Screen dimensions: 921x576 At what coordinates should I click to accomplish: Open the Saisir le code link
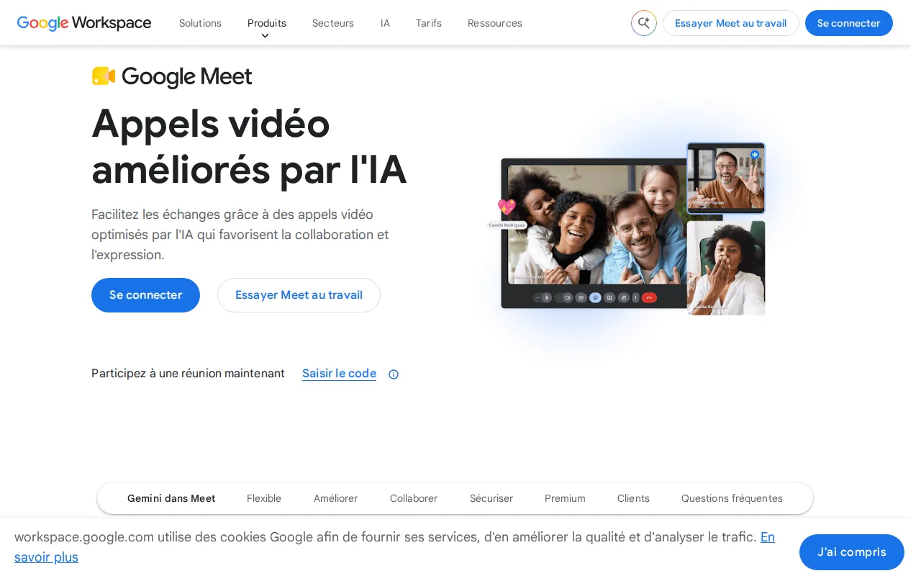[x=339, y=374]
